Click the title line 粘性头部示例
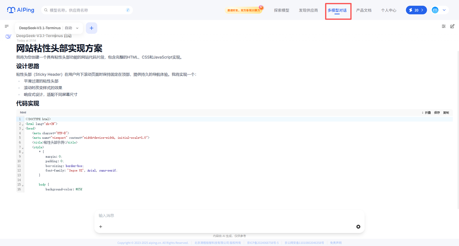 pos(55,142)
